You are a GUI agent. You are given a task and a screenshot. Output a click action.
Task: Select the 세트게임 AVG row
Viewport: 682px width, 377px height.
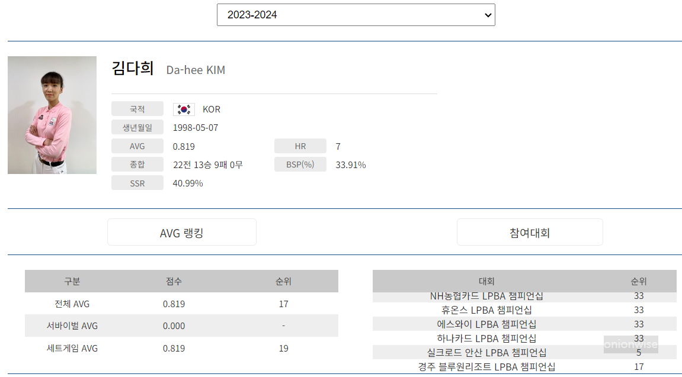(x=181, y=349)
